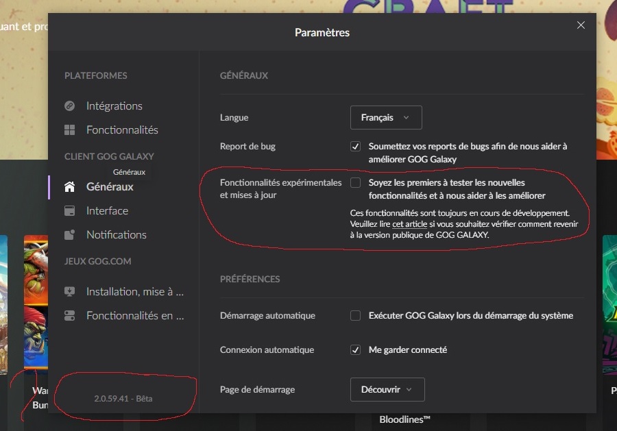Click the 'Fonctionnalités expérimentales et mises à jour' label
Viewport: 617px width, 431px height.
tap(280, 188)
